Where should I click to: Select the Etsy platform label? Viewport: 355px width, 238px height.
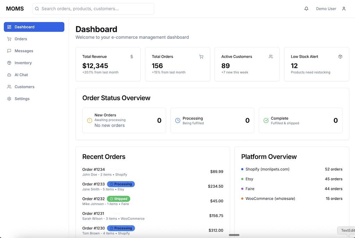coord(249,179)
